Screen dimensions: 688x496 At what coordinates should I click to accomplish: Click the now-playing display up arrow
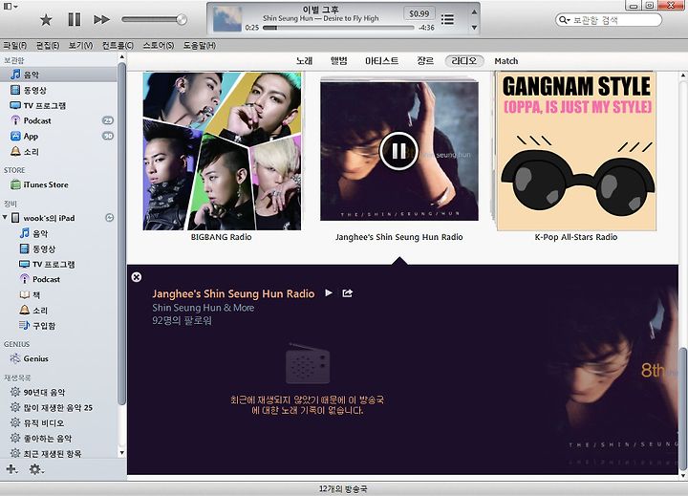coord(474,11)
